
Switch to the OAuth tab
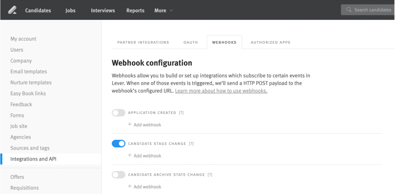pos(190,42)
